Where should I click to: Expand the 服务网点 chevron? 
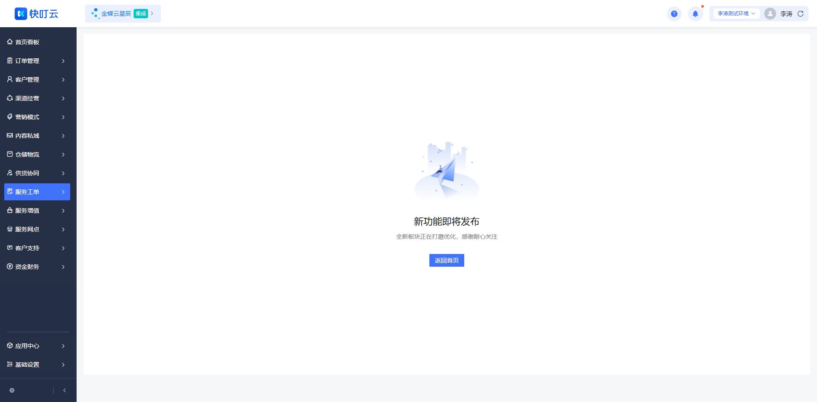[63, 229]
